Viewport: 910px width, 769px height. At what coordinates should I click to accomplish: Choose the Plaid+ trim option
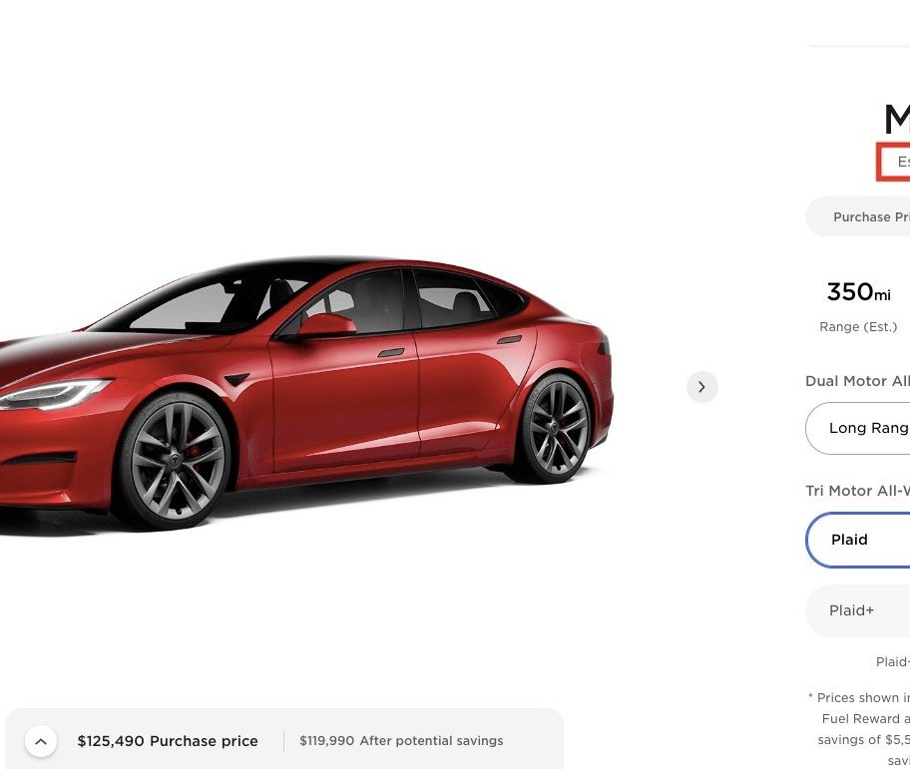pyautogui.click(x=858, y=610)
